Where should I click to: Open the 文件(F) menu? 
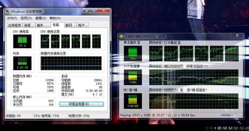click(x=12, y=18)
